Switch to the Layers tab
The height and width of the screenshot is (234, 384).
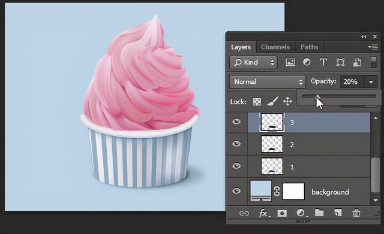241,47
